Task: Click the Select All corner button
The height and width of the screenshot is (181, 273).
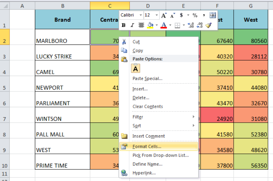Action: [x=5, y=6]
